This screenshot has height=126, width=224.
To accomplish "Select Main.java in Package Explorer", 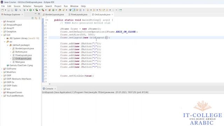I will [x=20, y=62].
